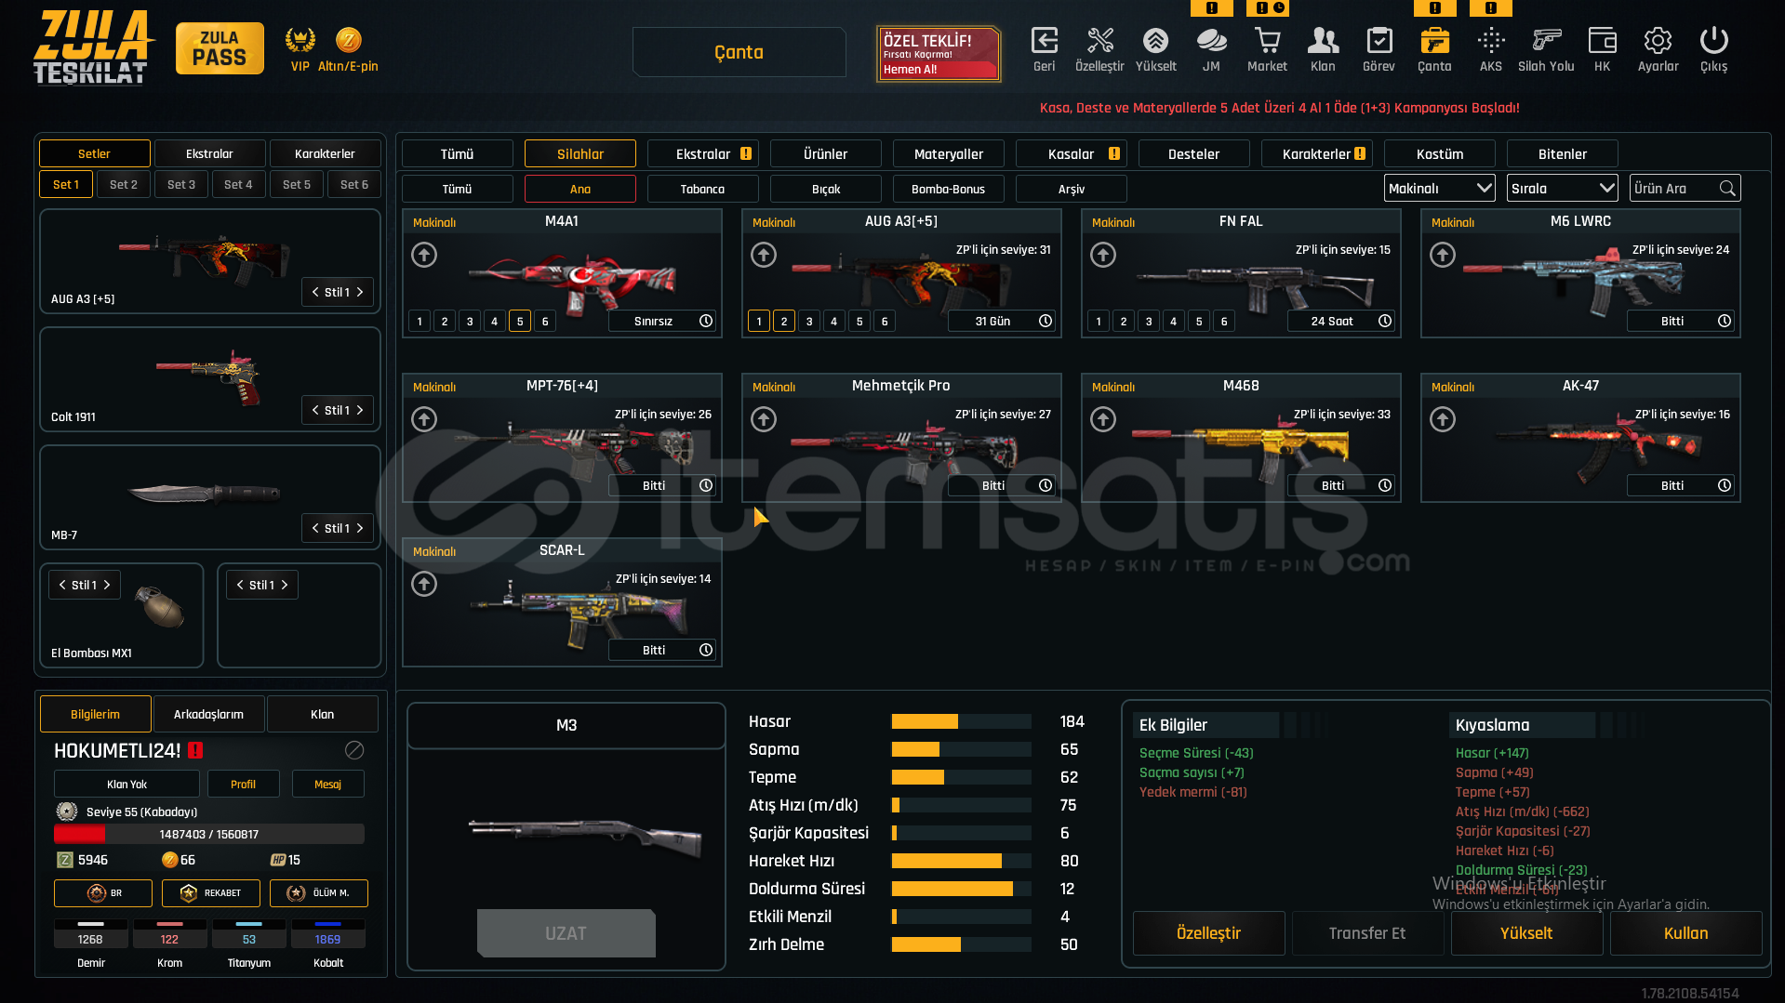This screenshot has width=1785, height=1003.
Task: Click upgrade arrow on AUG A3[+5] card
Action: (764, 255)
